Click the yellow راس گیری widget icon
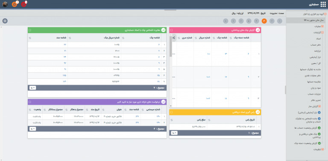The image size is (328, 161). (x=258, y=112)
